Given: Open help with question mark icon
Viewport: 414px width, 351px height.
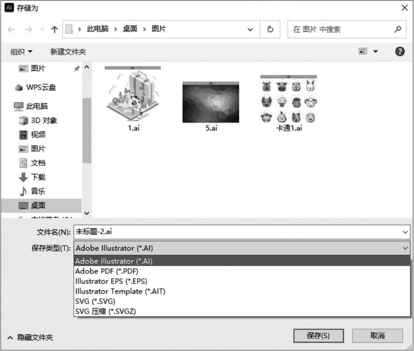Looking at the screenshot, I should click(400, 51).
